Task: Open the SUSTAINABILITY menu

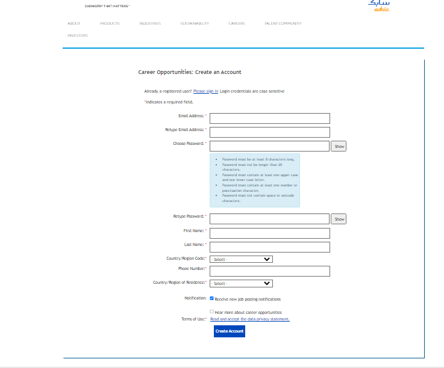Action: 195,23
